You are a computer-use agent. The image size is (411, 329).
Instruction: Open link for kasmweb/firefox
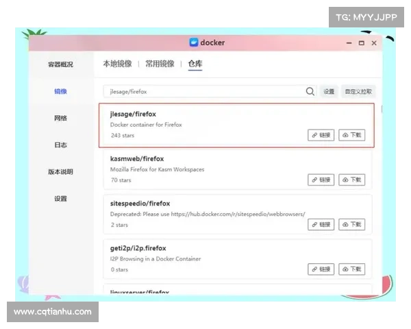click(321, 180)
